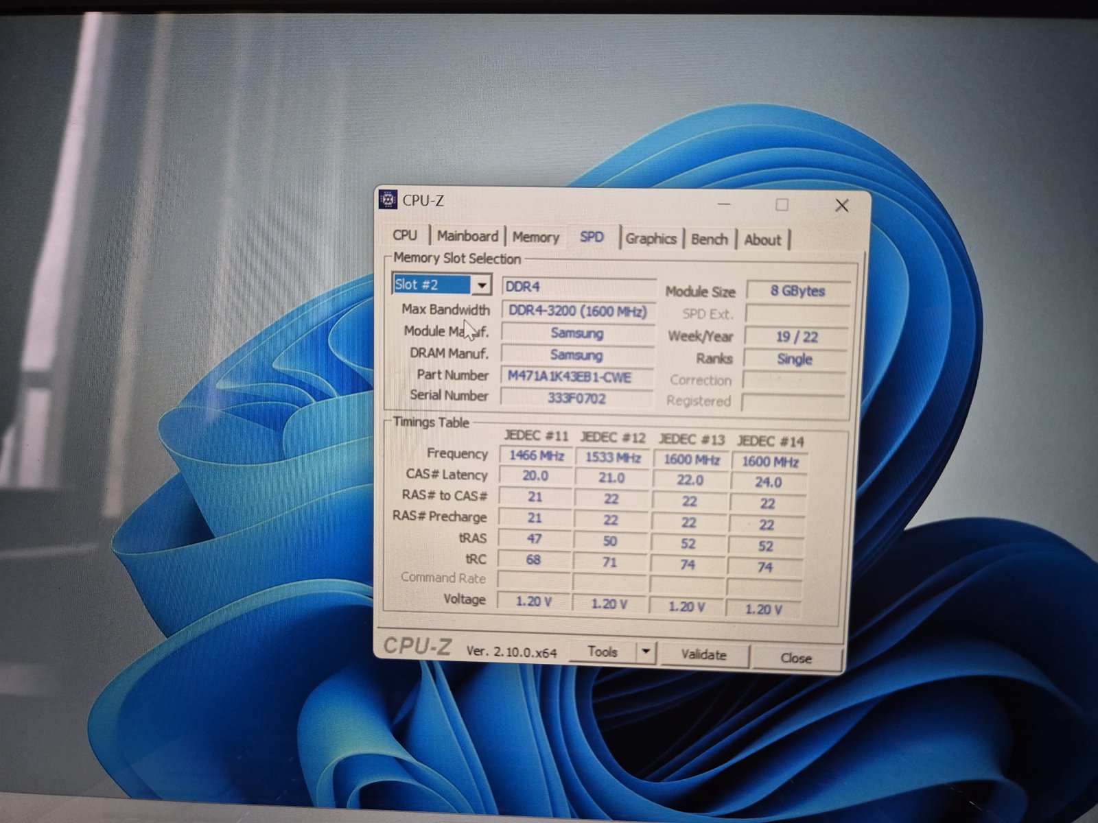
Task: Minimize the CPU-Z window
Action: (x=724, y=204)
